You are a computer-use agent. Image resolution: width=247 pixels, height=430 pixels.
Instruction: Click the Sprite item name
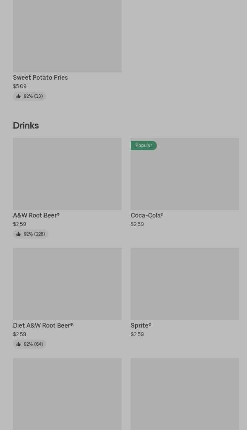[x=141, y=325]
